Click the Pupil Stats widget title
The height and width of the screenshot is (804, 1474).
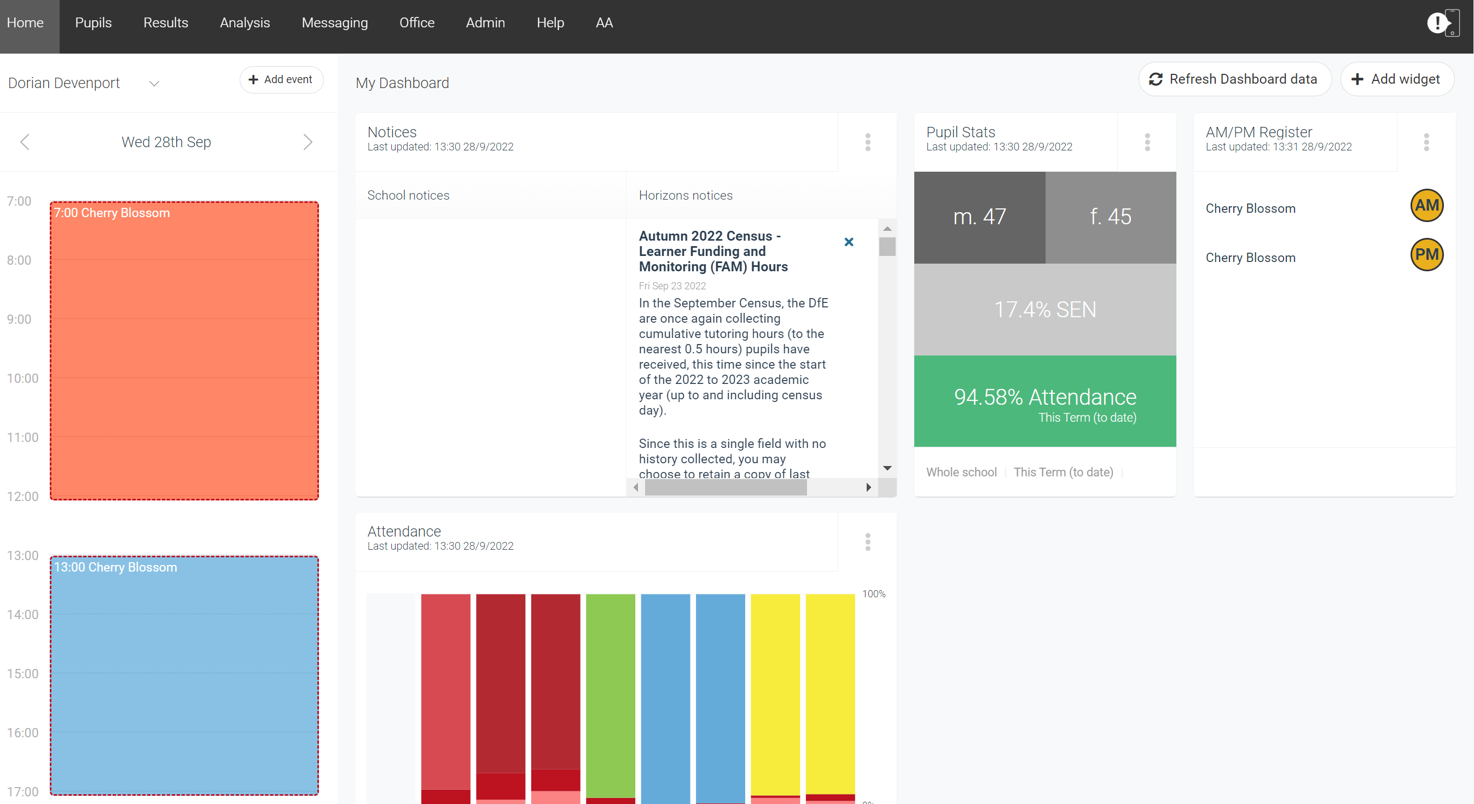pyautogui.click(x=961, y=132)
